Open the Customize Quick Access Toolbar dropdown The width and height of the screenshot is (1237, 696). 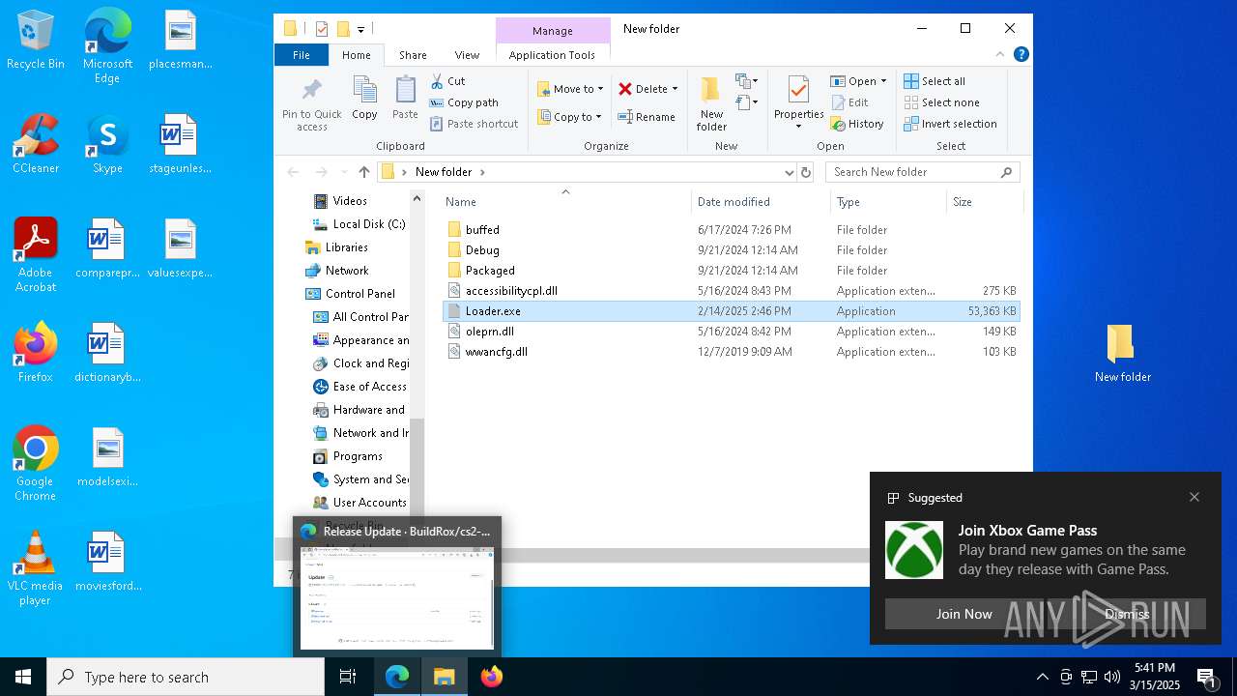(360, 30)
